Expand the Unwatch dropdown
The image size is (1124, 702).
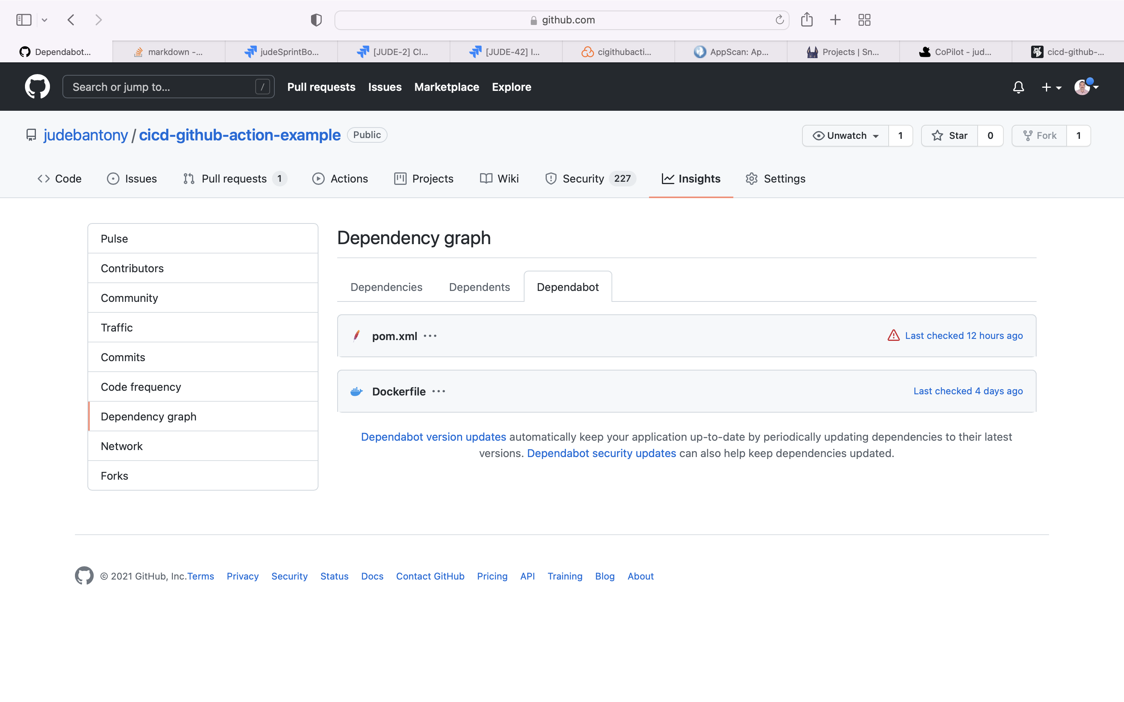[846, 136]
